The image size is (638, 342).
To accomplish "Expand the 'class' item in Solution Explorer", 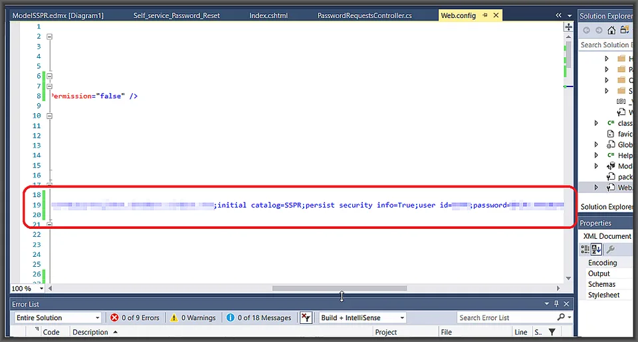I will click(x=597, y=123).
